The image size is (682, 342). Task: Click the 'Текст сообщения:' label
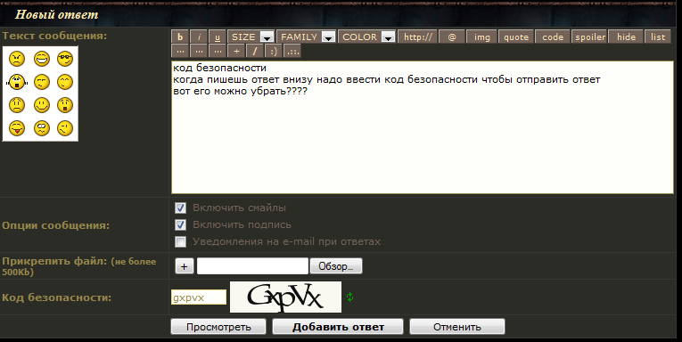[x=54, y=36]
